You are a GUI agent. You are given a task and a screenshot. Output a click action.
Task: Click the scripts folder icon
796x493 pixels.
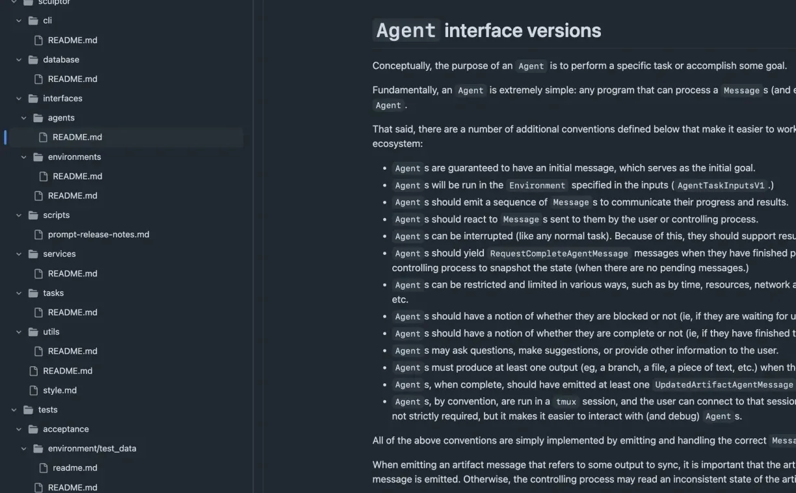(x=33, y=215)
